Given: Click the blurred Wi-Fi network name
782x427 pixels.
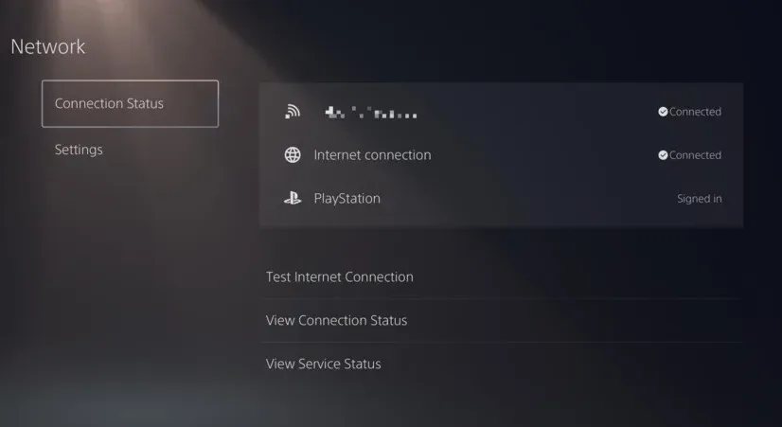Looking at the screenshot, I should click(370, 113).
